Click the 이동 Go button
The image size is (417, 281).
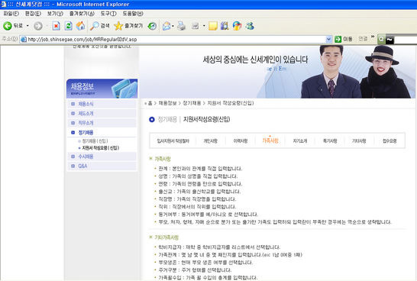click(344, 40)
